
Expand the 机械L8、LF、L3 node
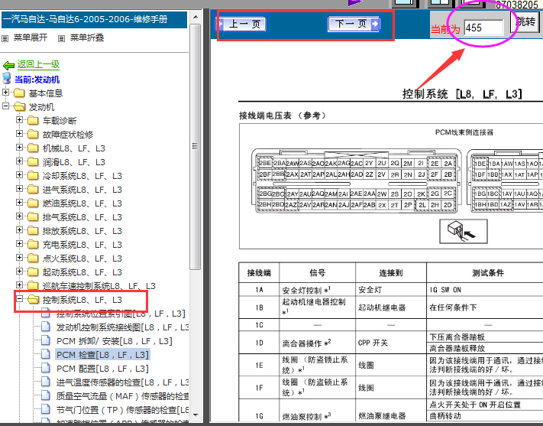tap(19, 148)
